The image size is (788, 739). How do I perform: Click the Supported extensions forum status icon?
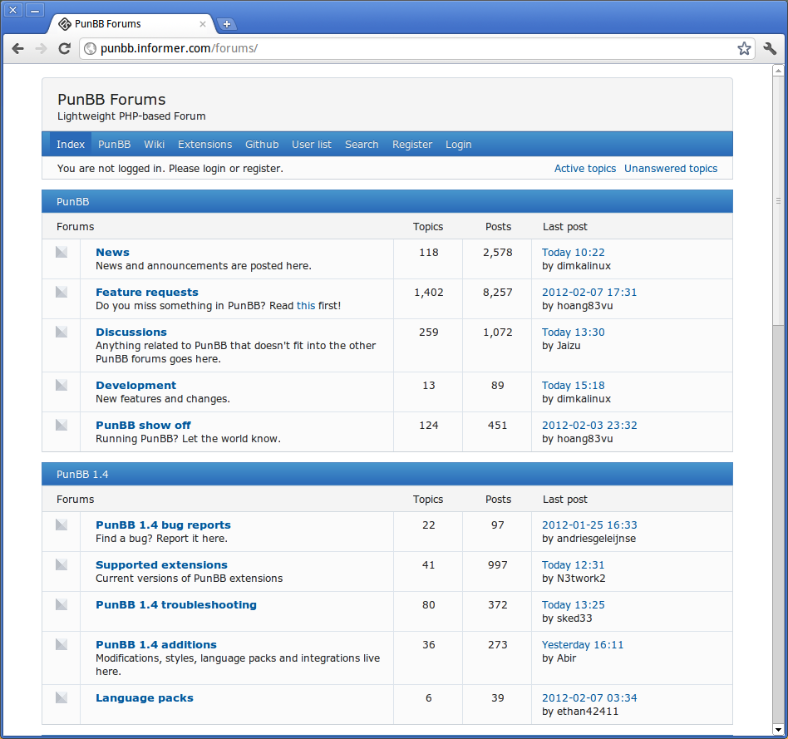pos(62,564)
